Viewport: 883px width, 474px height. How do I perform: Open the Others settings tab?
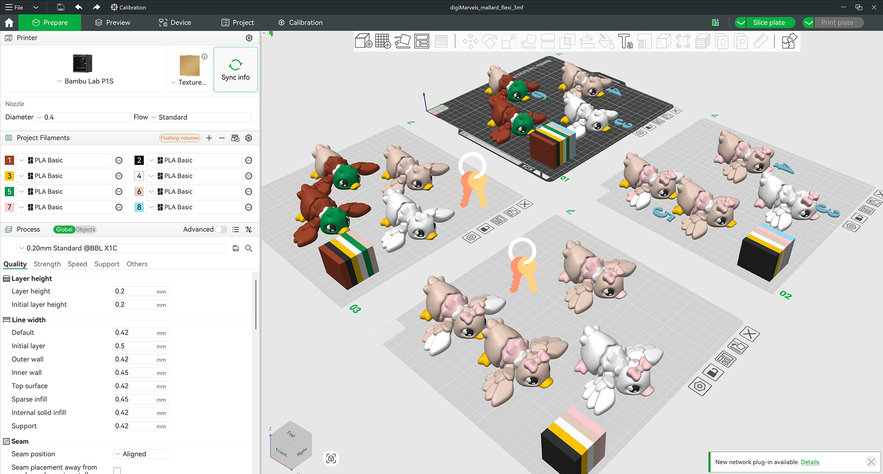(137, 264)
